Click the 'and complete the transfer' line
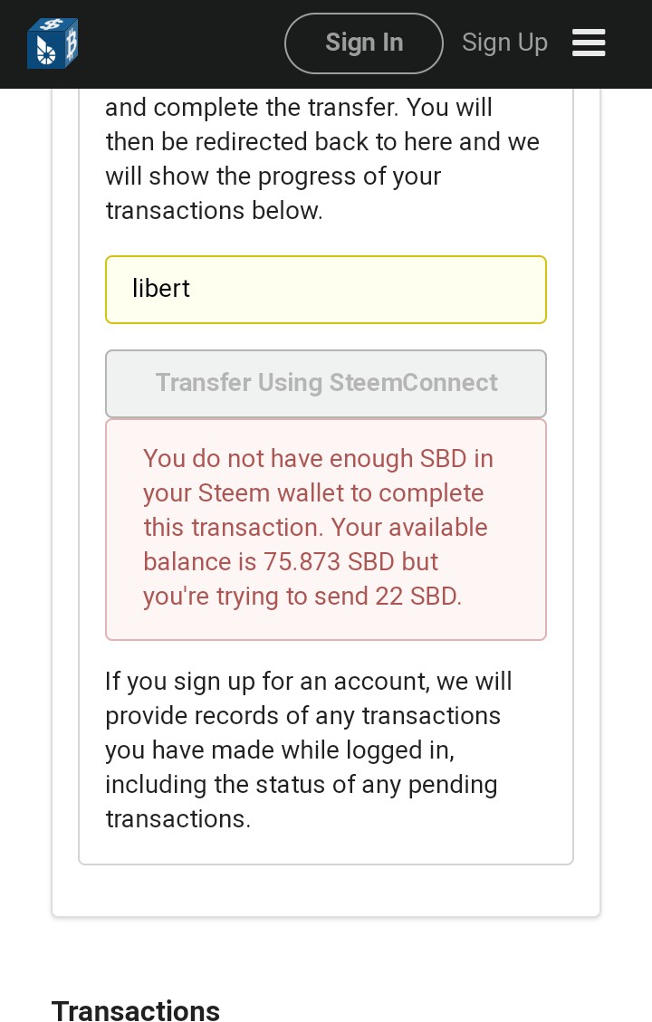Viewport: 652px width, 1022px height. pyautogui.click(x=299, y=108)
